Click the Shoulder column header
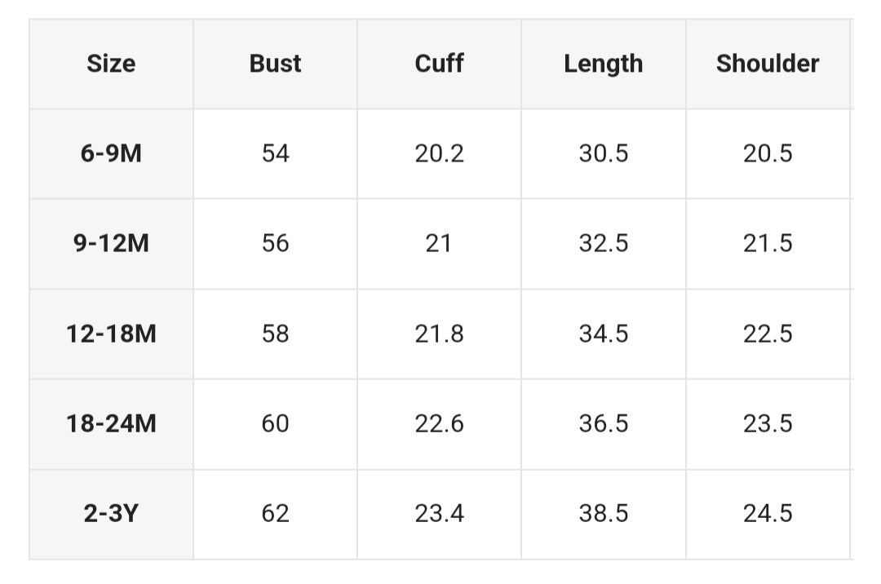 (x=768, y=64)
